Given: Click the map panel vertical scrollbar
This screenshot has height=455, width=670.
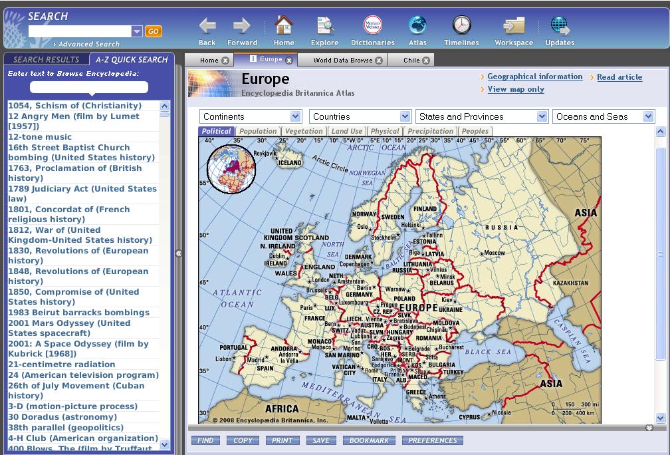Looking at the screenshot, I should point(660,273).
